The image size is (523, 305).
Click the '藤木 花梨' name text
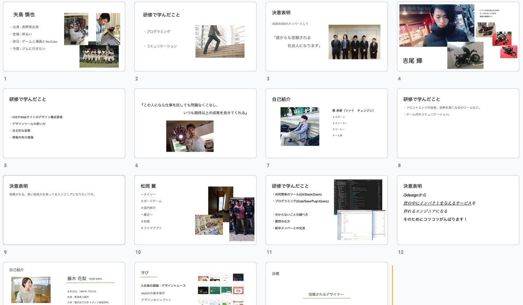tap(77, 279)
